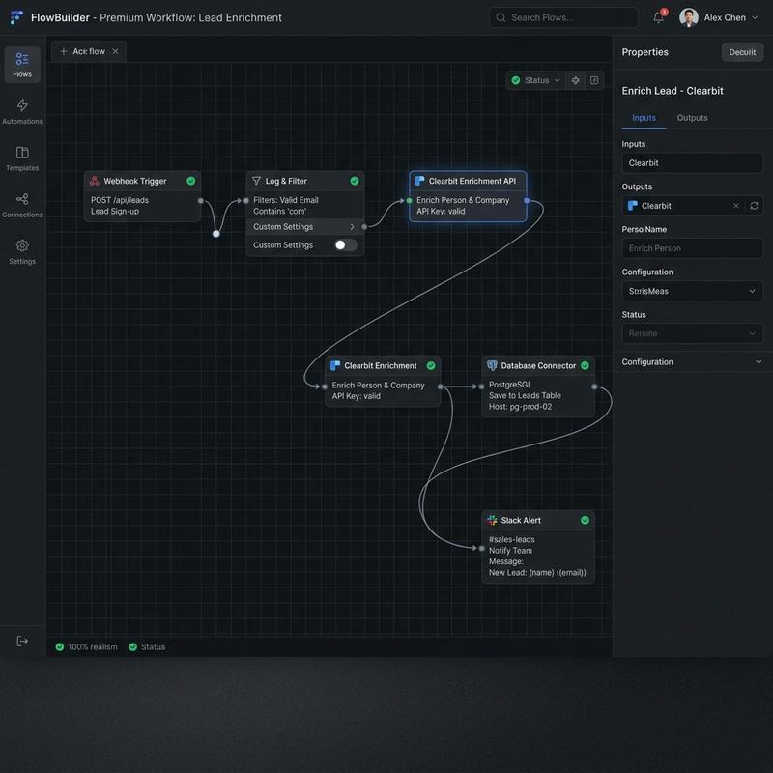Open Settings in the sidebar
773x773 pixels.
tap(22, 252)
